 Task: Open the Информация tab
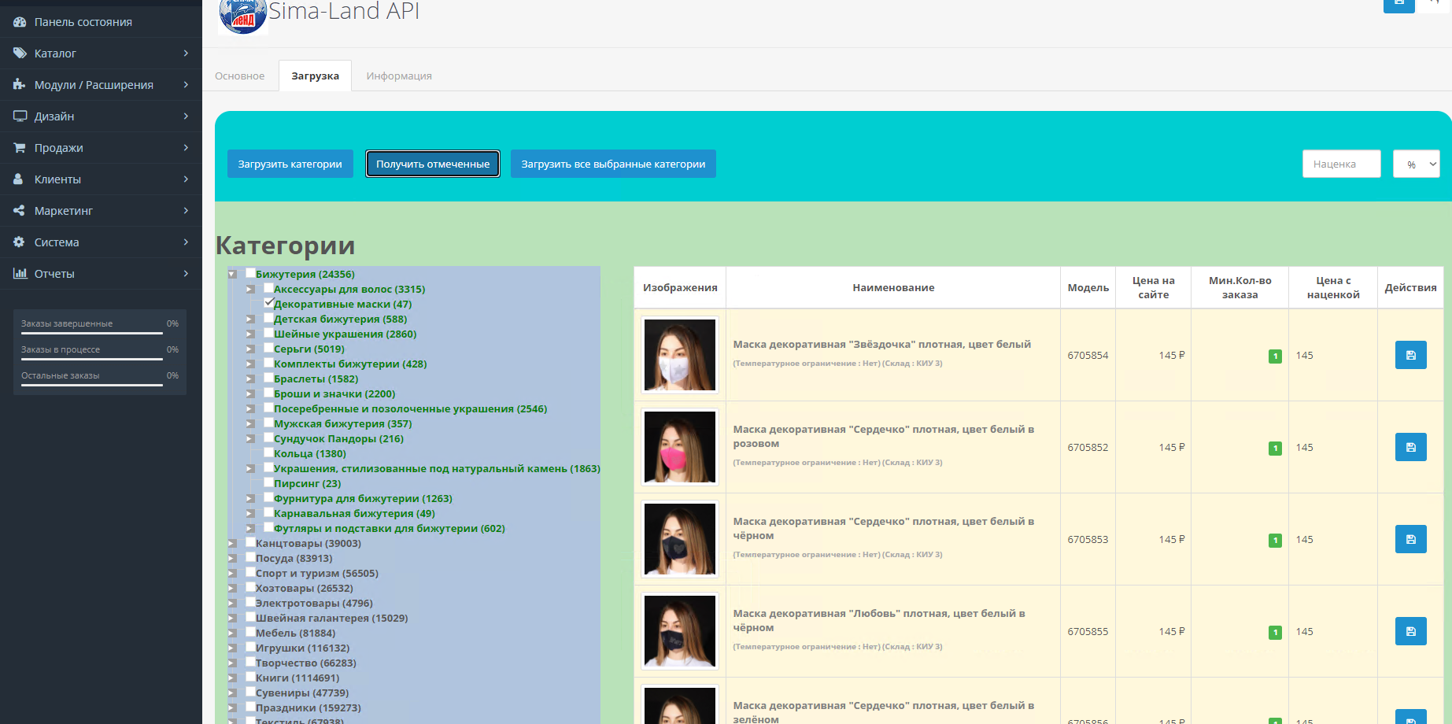(x=398, y=76)
